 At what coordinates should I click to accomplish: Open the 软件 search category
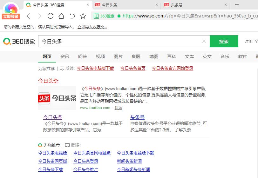pyautogui.click(x=243, y=56)
